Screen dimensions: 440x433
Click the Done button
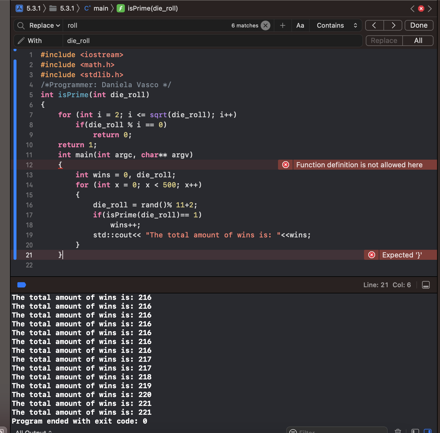coord(419,25)
